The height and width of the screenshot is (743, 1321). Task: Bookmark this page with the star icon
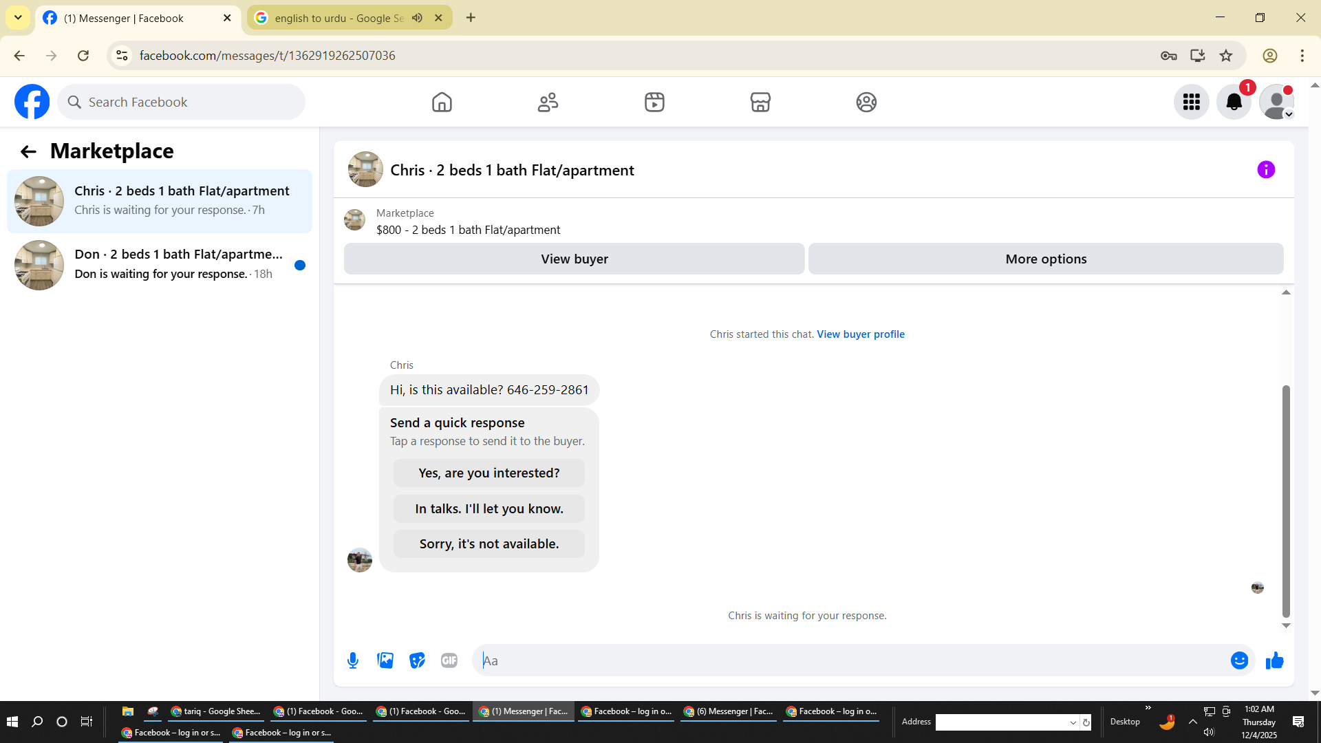pyautogui.click(x=1226, y=56)
